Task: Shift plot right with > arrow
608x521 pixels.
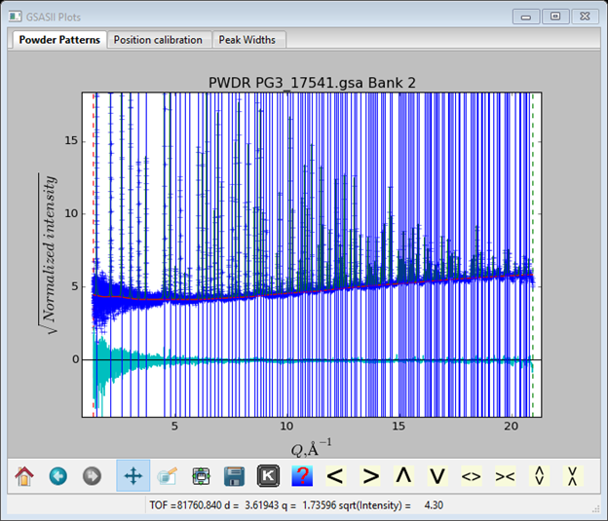Action: click(370, 476)
